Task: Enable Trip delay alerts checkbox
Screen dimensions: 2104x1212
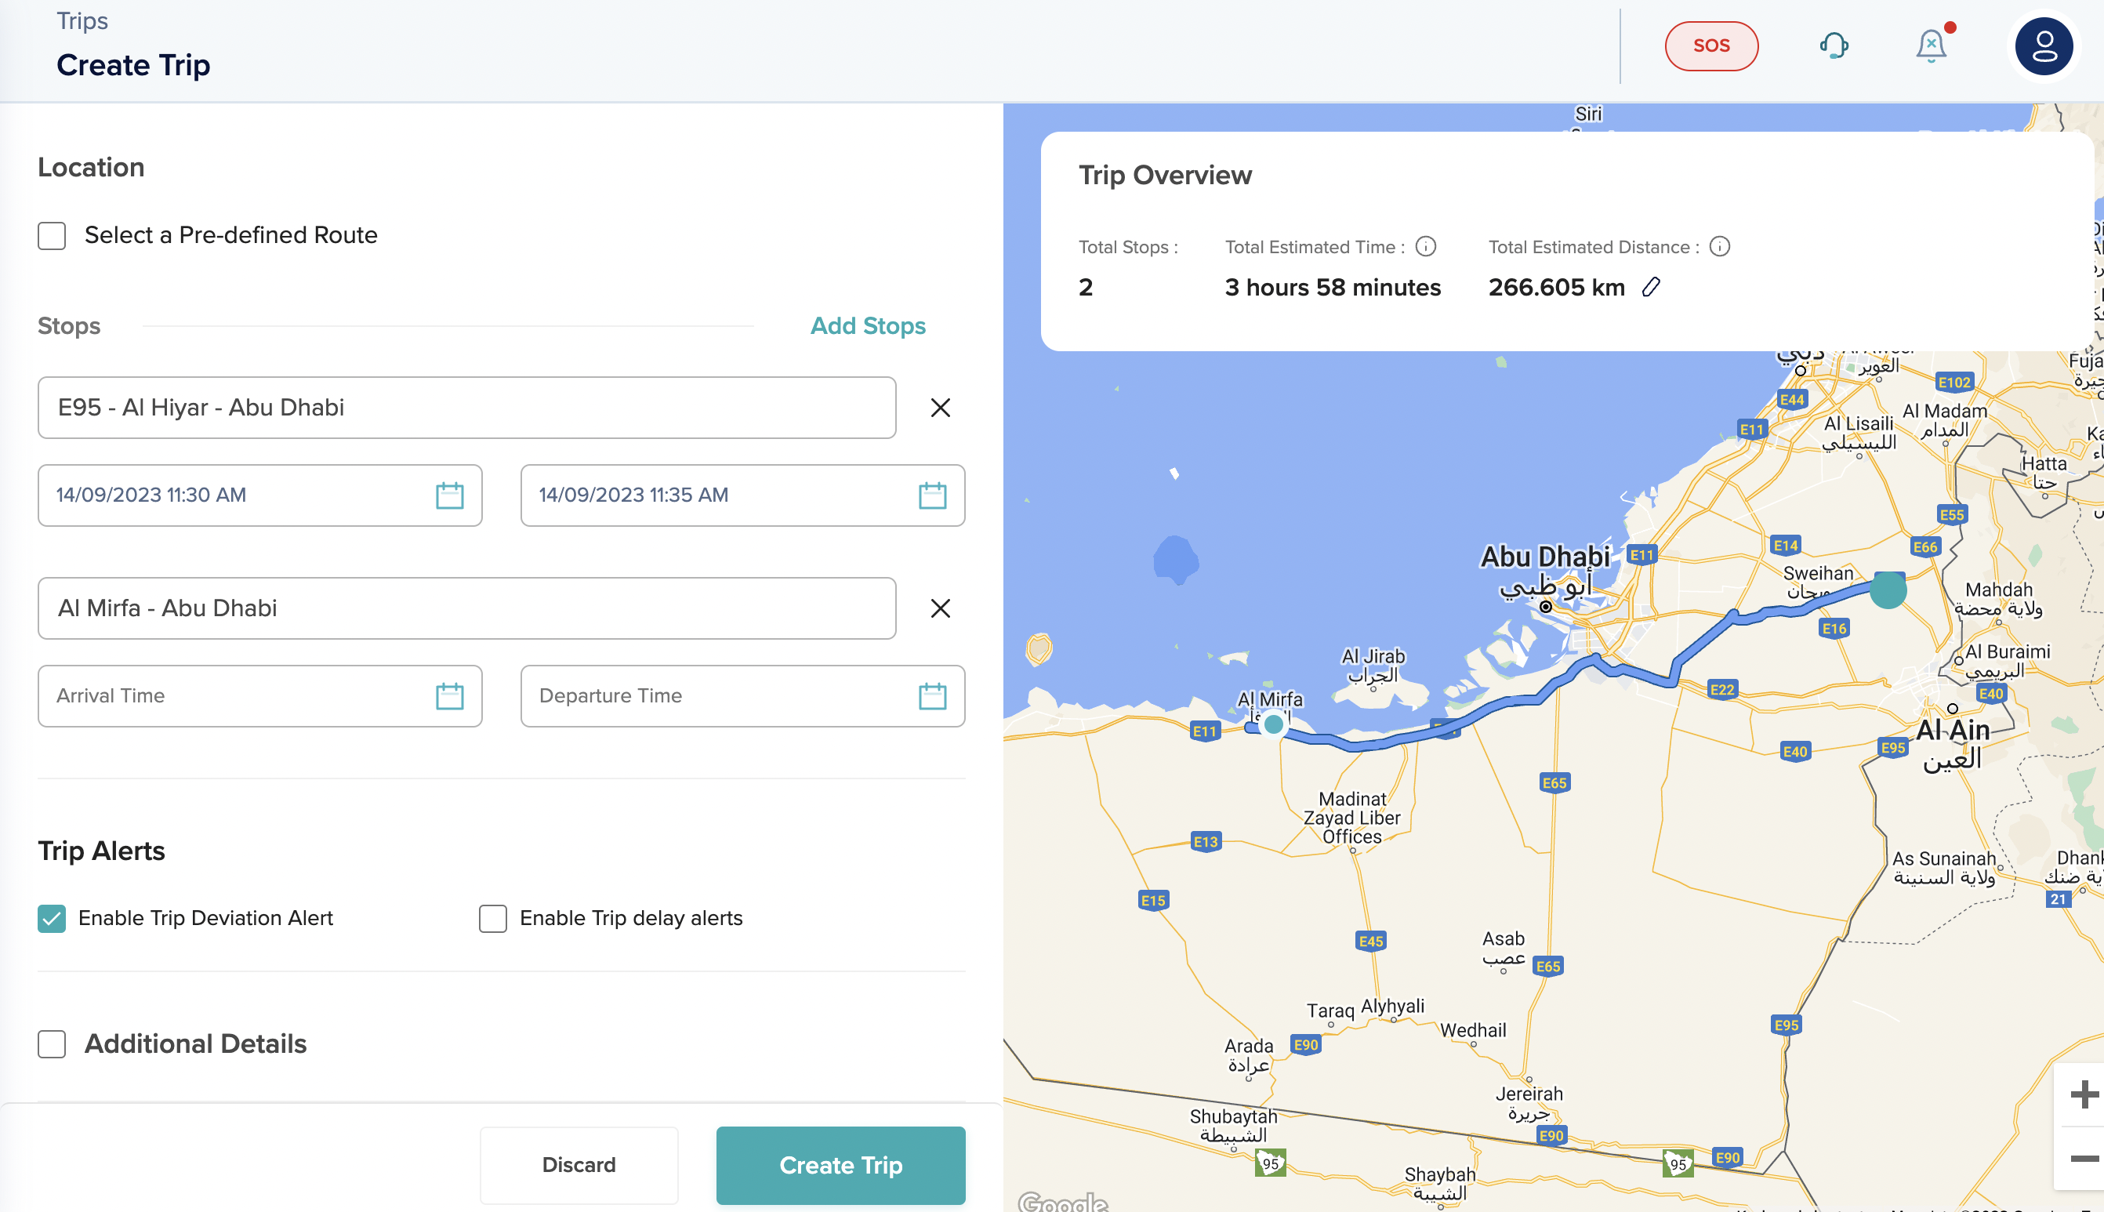Action: coord(493,918)
